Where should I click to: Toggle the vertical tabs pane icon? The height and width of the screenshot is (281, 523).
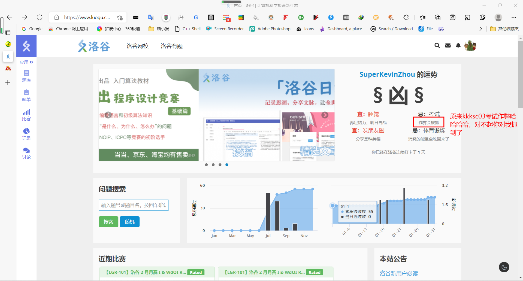8,33
